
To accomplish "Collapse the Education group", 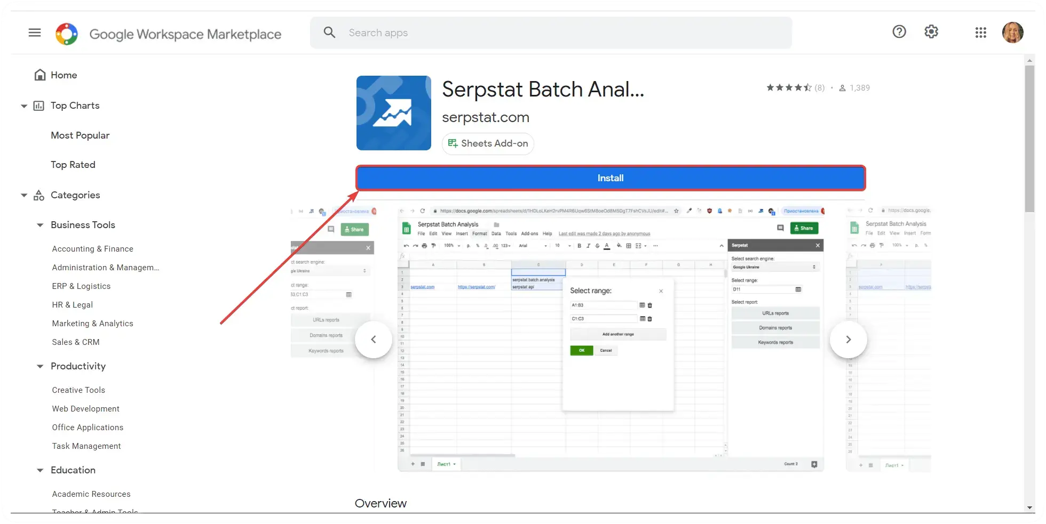I will pyautogui.click(x=40, y=470).
